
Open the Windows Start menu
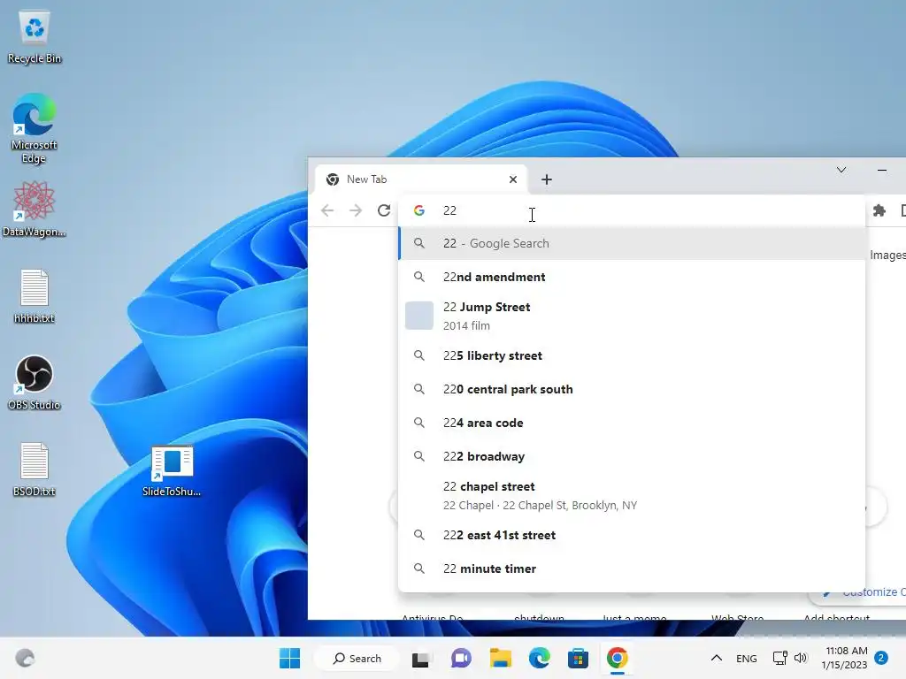(x=289, y=658)
